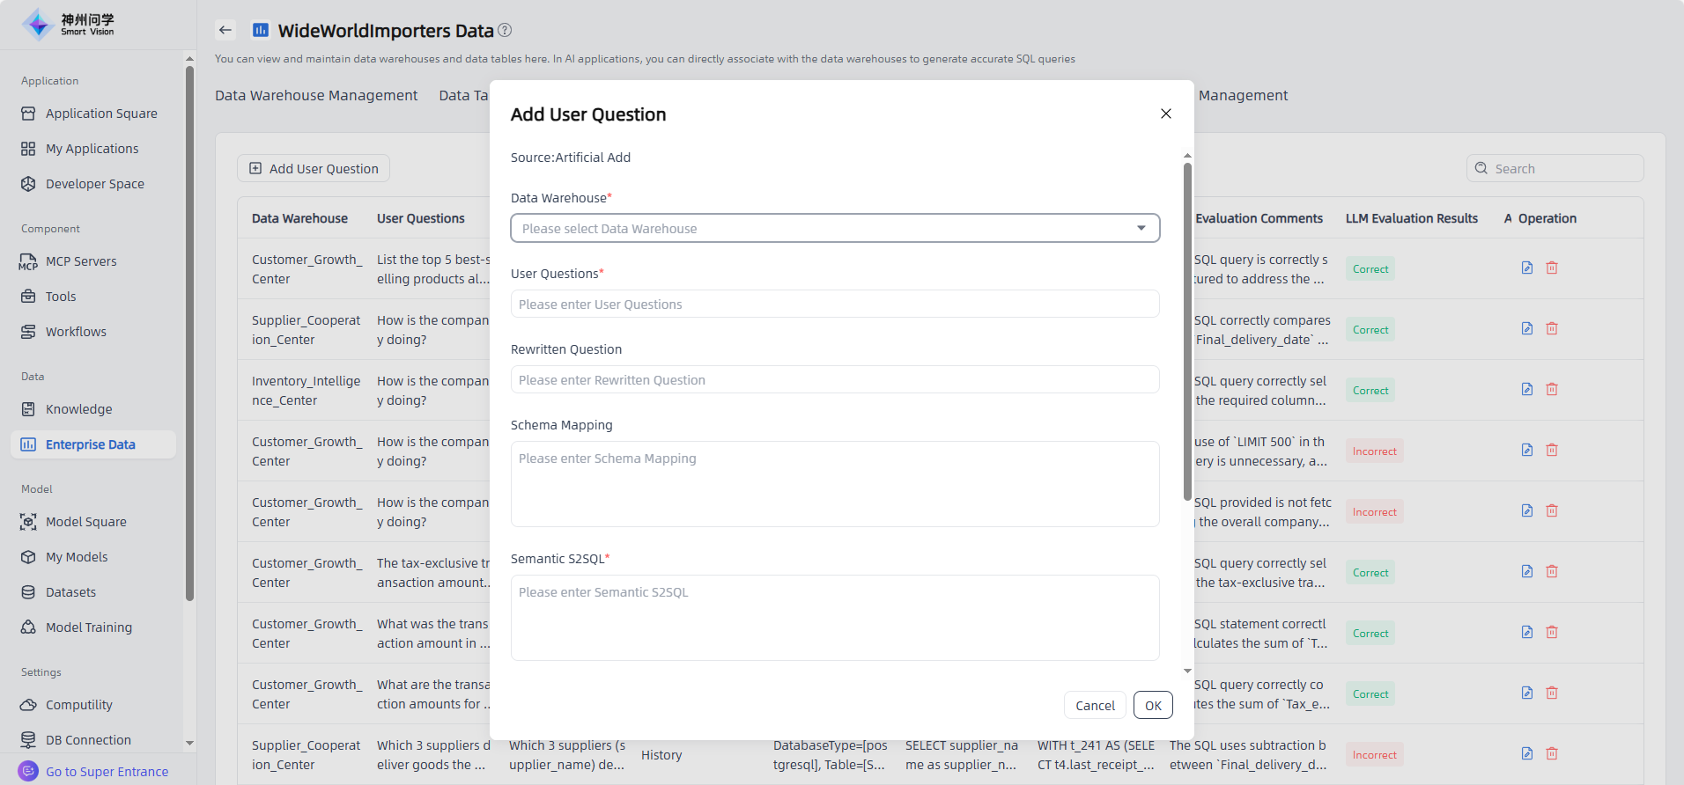Image resolution: width=1684 pixels, height=785 pixels.
Task: Click the delete icon in the first table row
Action: (x=1552, y=268)
